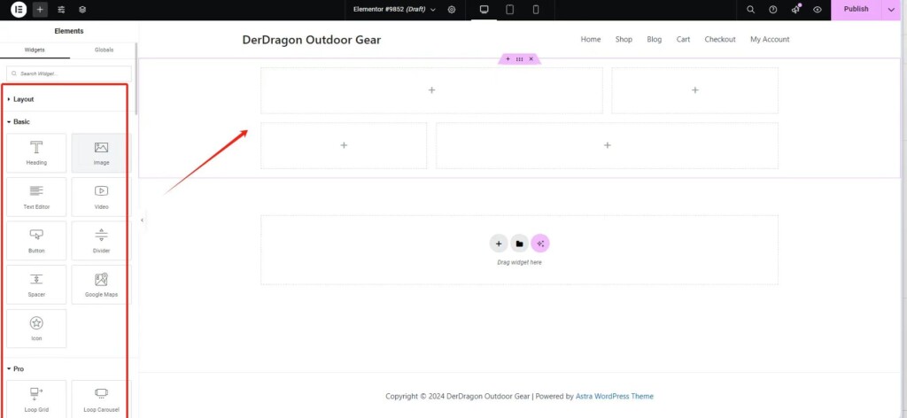907x418 pixels.
Task: Click the container handle add icon
Action: pyautogui.click(x=508, y=59)
